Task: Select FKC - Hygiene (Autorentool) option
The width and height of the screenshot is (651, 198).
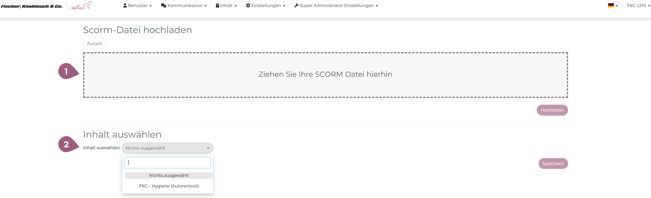Action: pyautogui.click(x=169, y=186)
